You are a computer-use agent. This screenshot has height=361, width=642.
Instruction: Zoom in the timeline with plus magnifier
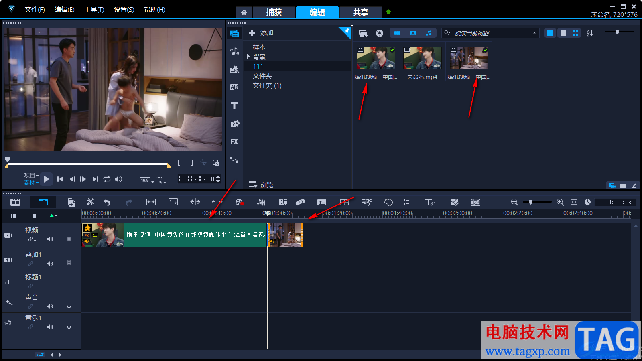(561, 202)
